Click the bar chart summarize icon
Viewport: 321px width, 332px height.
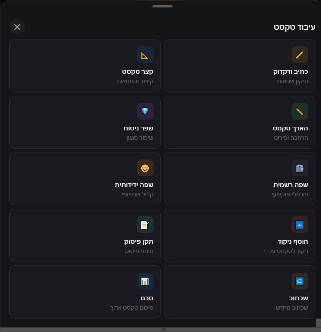click(145, 281)
